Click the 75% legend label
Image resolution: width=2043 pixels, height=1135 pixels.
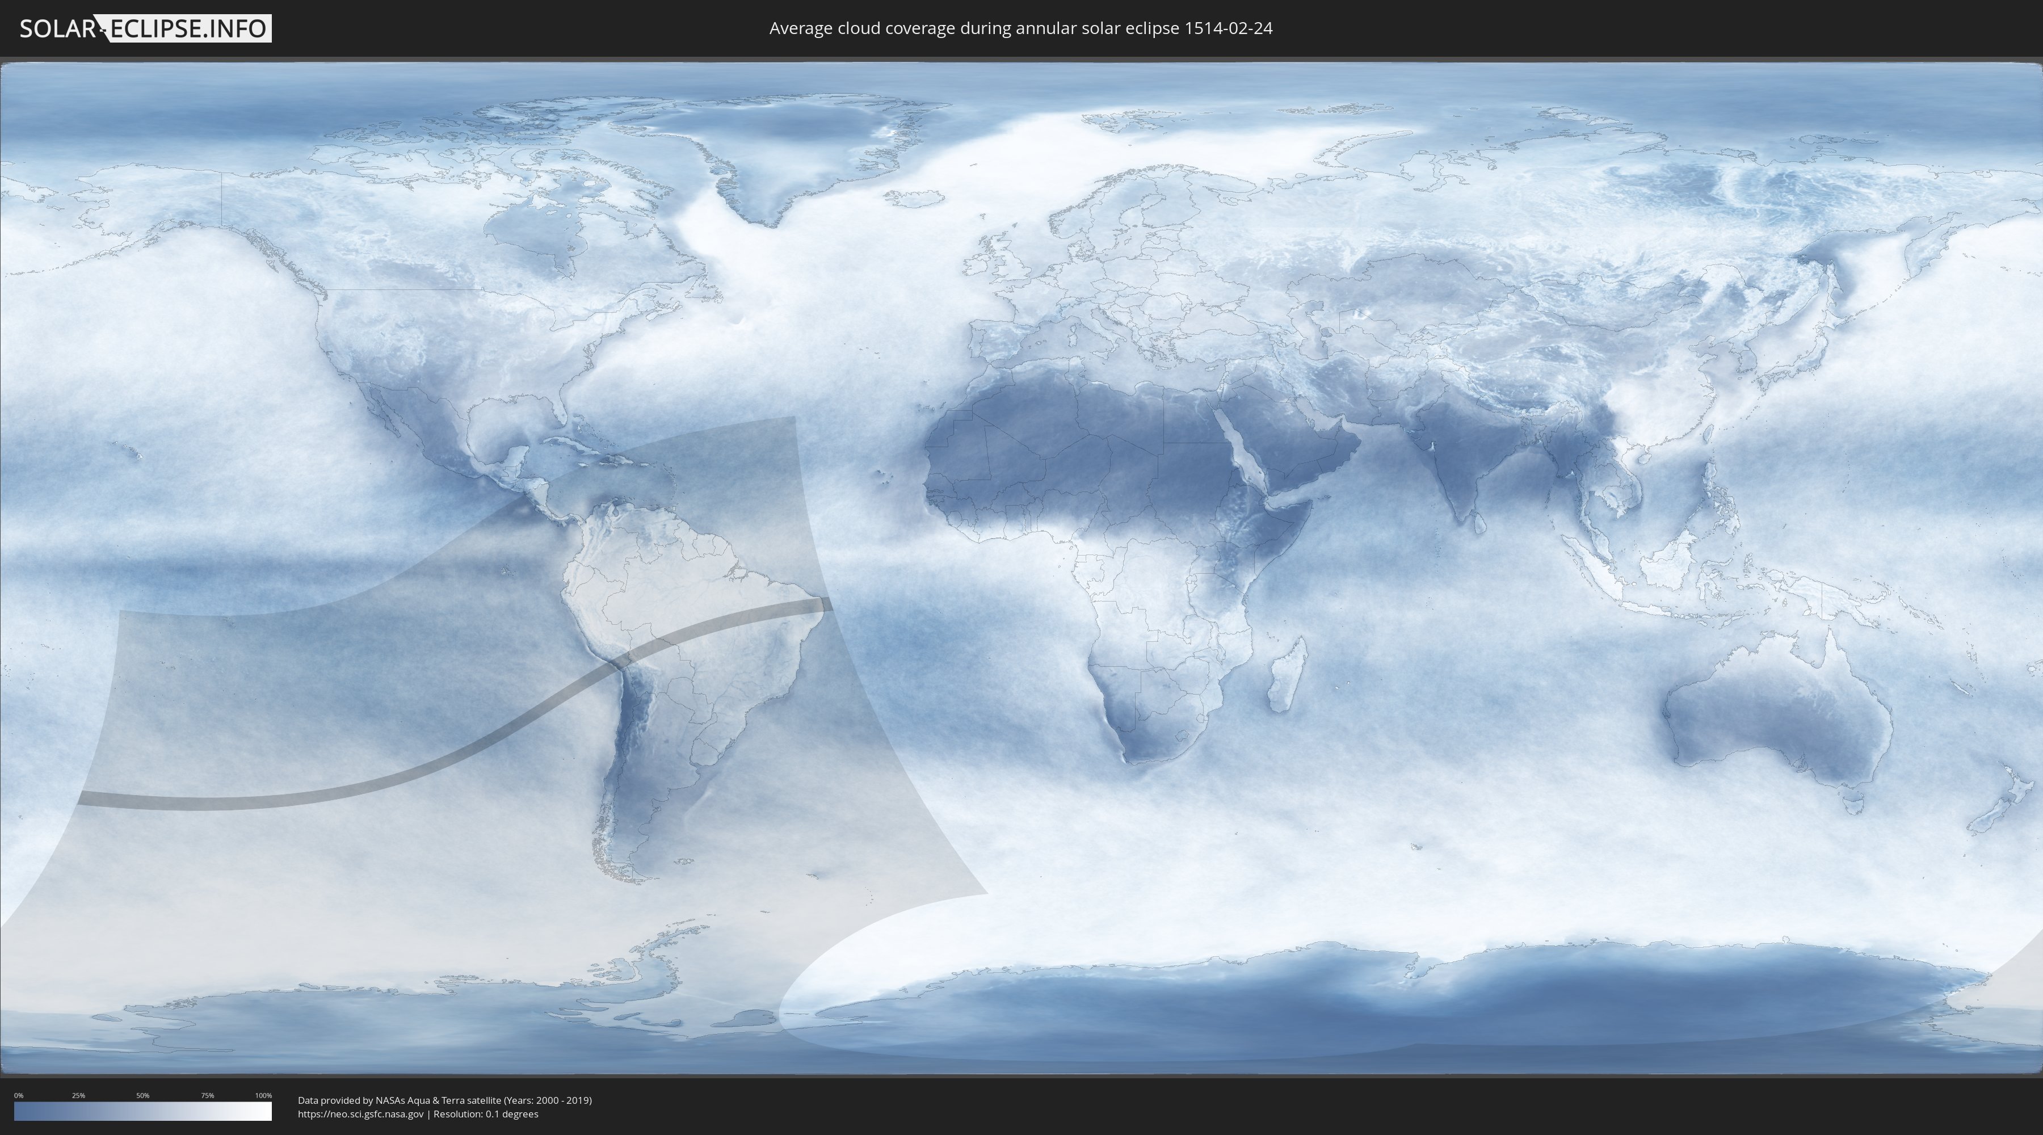click(207, 1095)
